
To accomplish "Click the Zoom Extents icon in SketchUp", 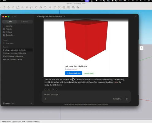I will point(59,7).
